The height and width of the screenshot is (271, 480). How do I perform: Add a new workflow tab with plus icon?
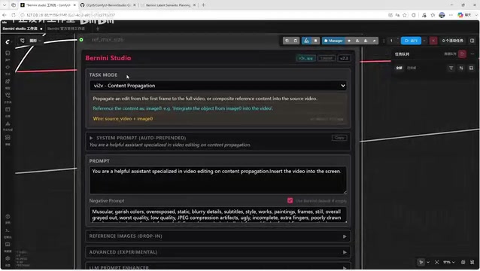tap(98, 29)
